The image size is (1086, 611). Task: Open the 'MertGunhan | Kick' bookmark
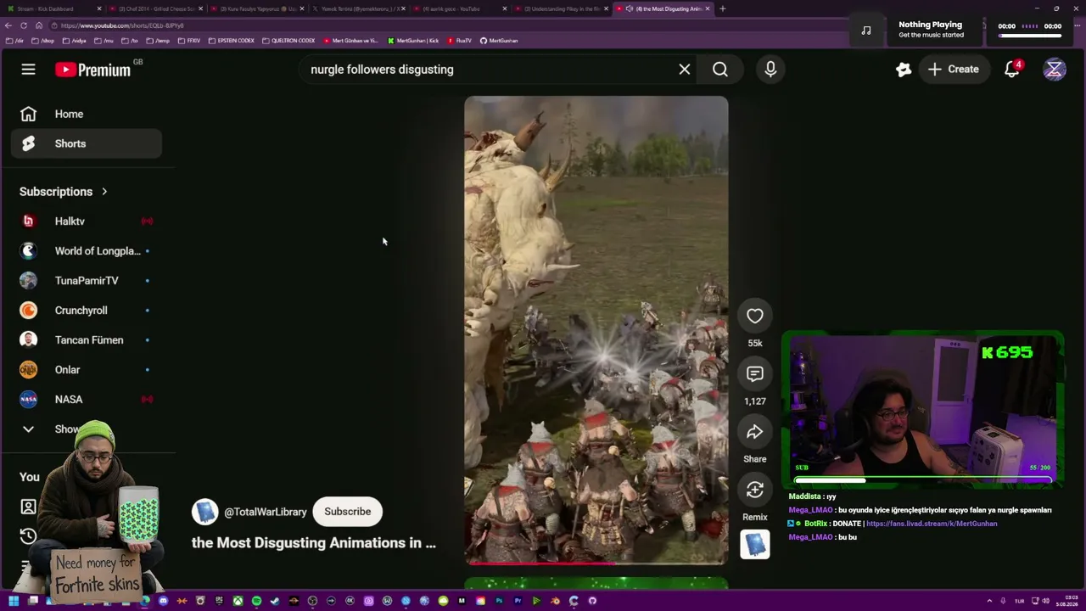pyautogui.click(x=413, y=41)
